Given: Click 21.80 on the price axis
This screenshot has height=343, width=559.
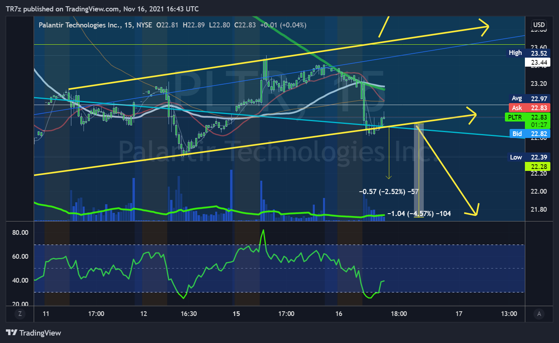Looking at the screenshot, I should (x=539, y=209).
